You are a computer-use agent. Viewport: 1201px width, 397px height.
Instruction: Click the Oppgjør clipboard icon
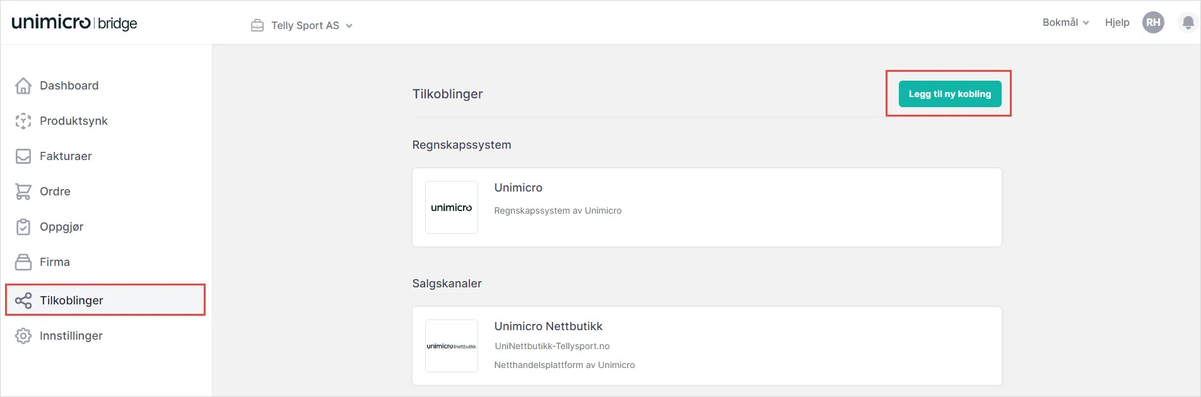coord(23,227)
